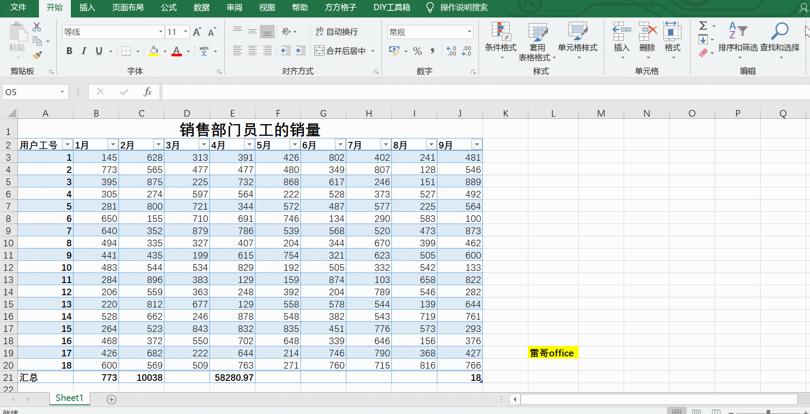
Task: Switch to 插入 (Insert) tab
Action: [x=87, y=7]
